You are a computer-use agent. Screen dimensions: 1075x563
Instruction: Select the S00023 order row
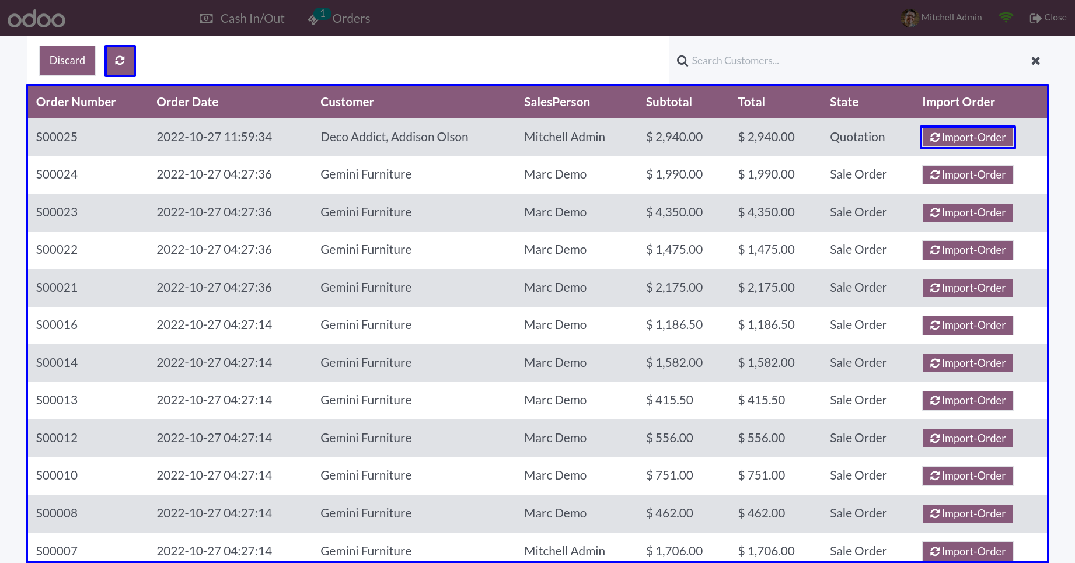pos(537,212)
